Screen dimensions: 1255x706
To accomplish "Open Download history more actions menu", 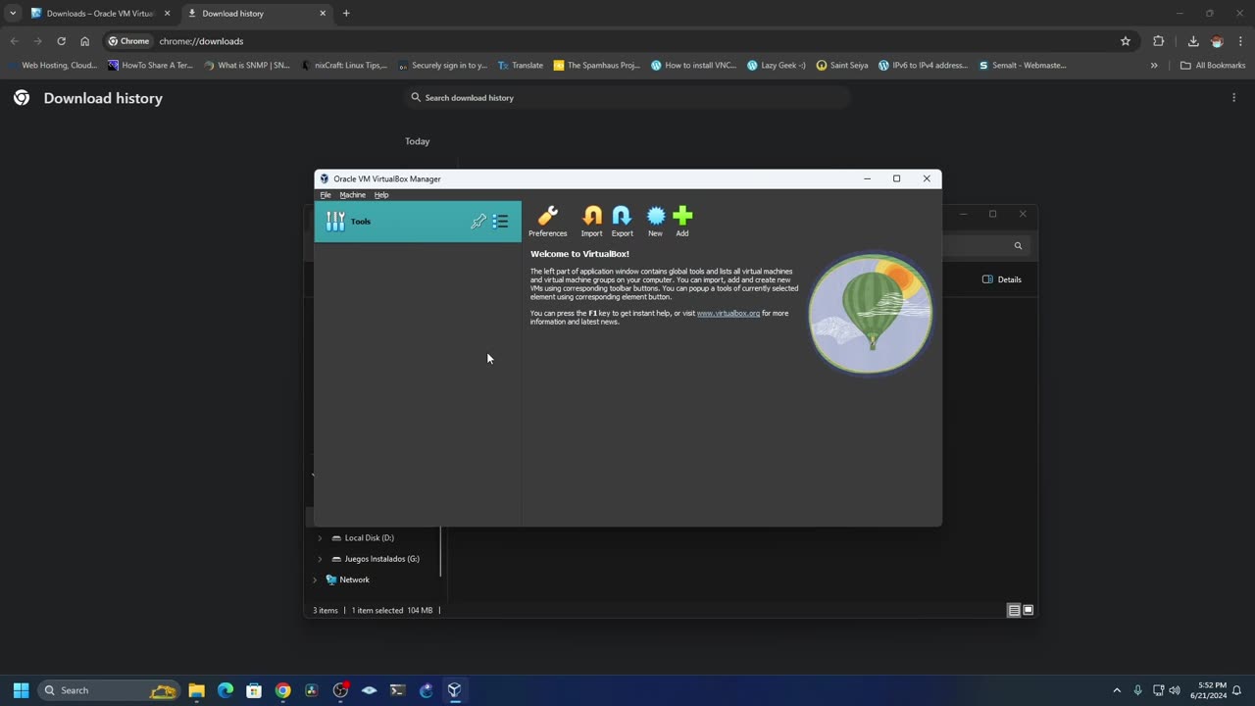I will pos(1233,98).
